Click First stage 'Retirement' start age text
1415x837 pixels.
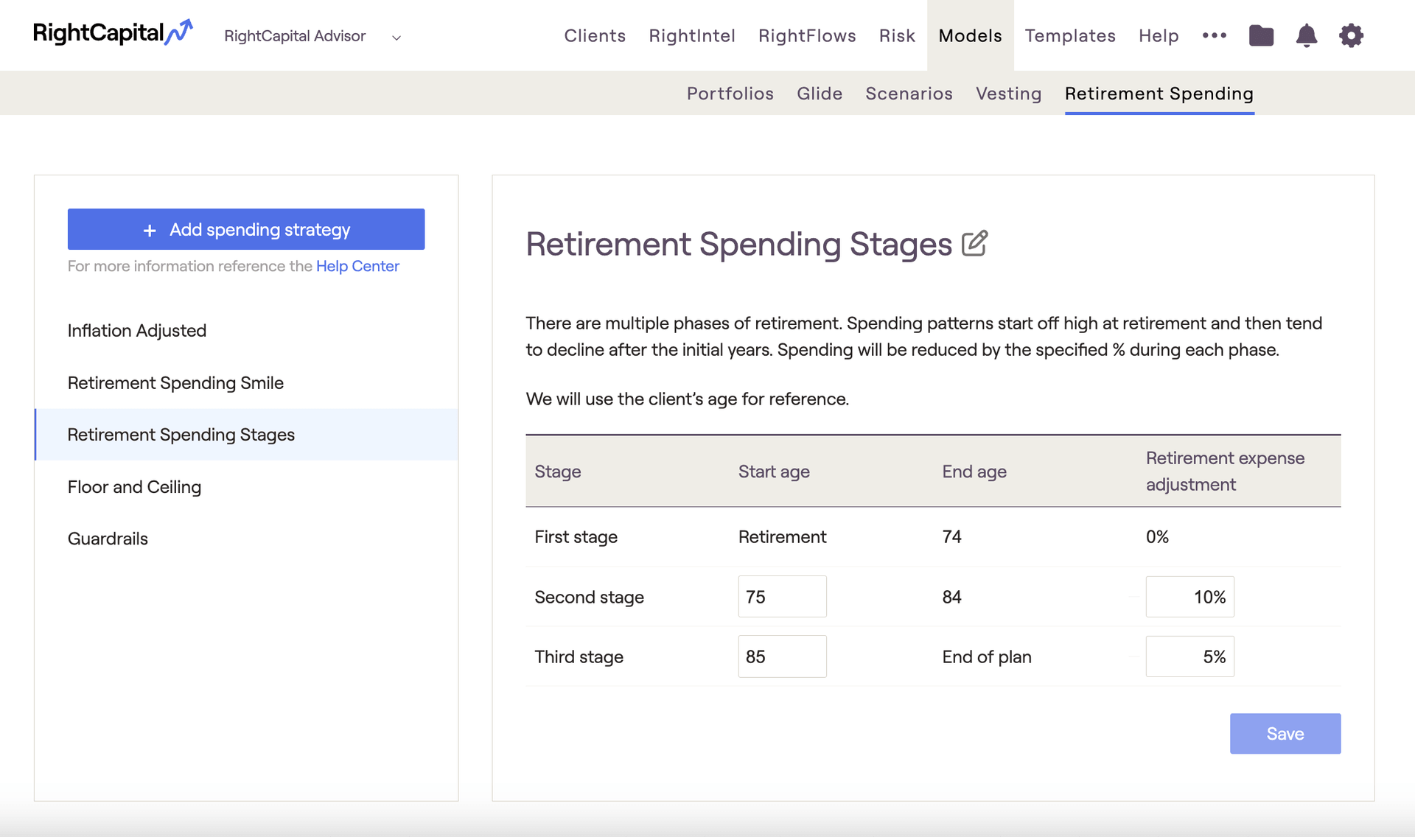click(x=782, y=536)
